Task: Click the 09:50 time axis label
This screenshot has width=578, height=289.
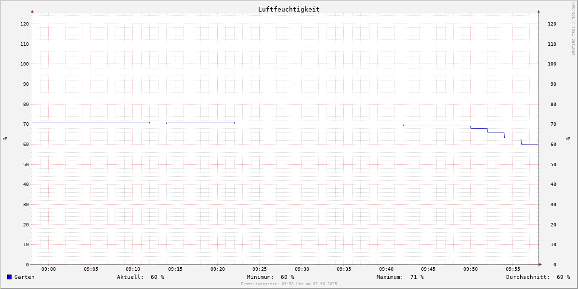Action: (471, 269)
